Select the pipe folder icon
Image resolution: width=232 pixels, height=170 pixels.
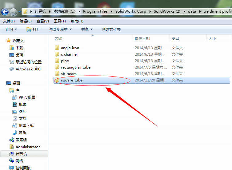pyautogui.click(x=57, y=61)
